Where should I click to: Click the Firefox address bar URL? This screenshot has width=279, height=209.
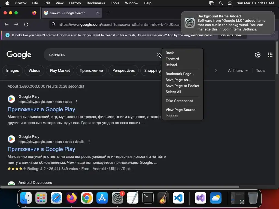coord(119,24)
